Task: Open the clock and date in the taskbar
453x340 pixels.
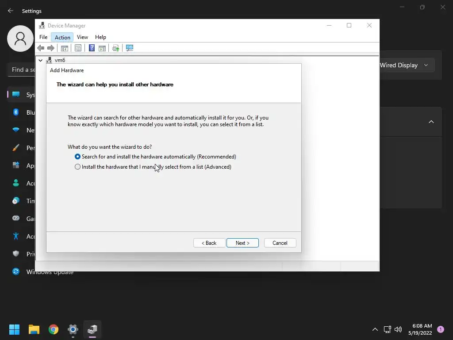Action: click(x=420, y=329)
